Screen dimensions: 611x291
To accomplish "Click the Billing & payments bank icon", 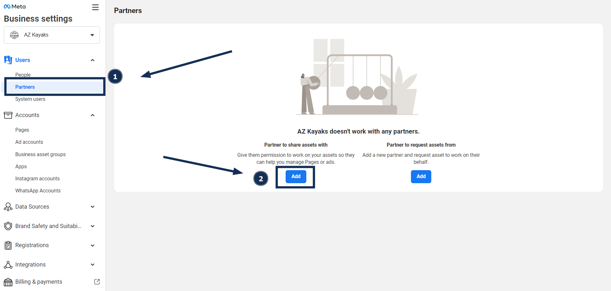I will (x=8, y=282).
